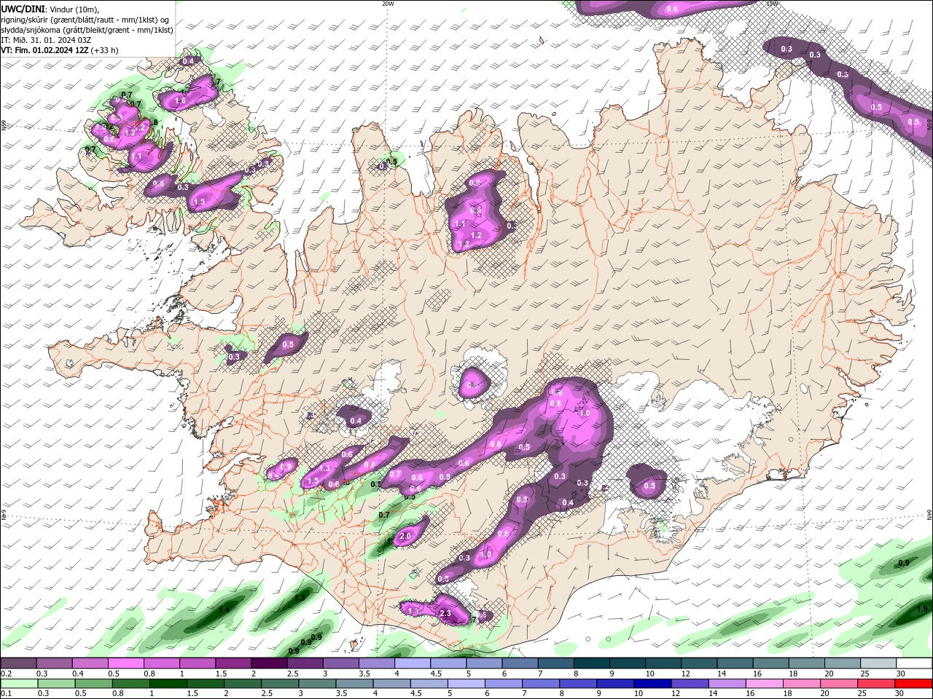Pick the dusky purple snow swatch between 0.2 and 0.3
Image resolution: width=933 pixels, height=699 pixels.
[x=18, y=663]
